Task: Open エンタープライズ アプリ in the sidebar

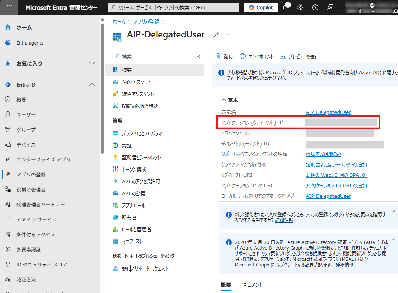Action: click(x=43, y=160)
